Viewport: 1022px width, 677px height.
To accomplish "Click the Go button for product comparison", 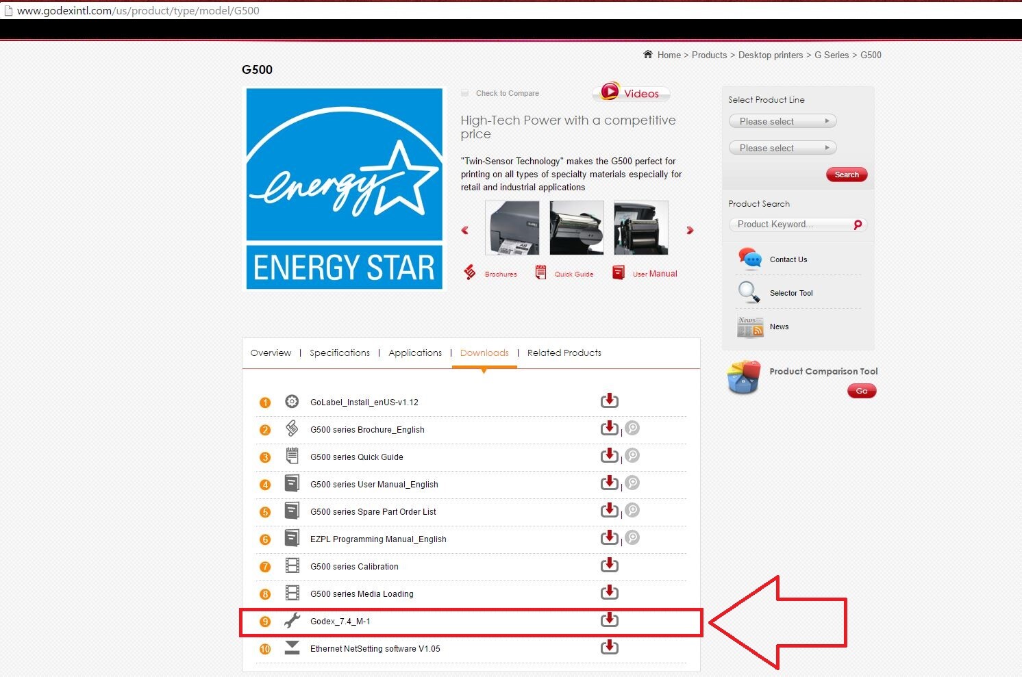I will click(862, 391).
